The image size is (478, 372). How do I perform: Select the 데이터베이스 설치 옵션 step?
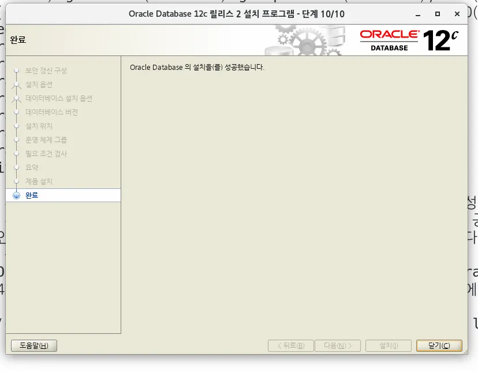[59, 98]
